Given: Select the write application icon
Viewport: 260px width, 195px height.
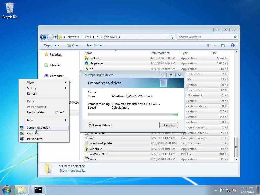Looking at the screenshot, I should point(86,159).
